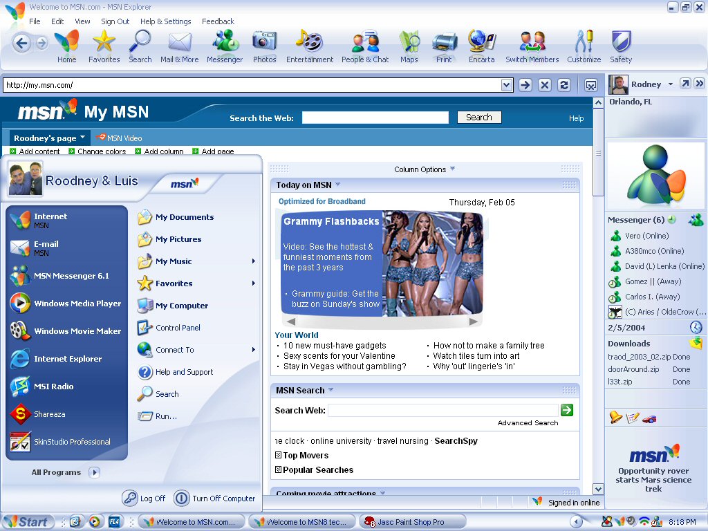Click the Search button in MSN header
This screenshot has height=531, width=708.
[x=479, y=118]
